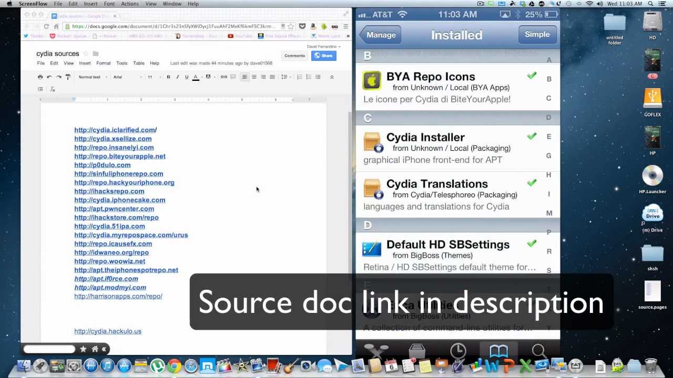The width and height of the screenshot is (673, 378).
Task: Print the cydia sources document
Action: (40, 77)
